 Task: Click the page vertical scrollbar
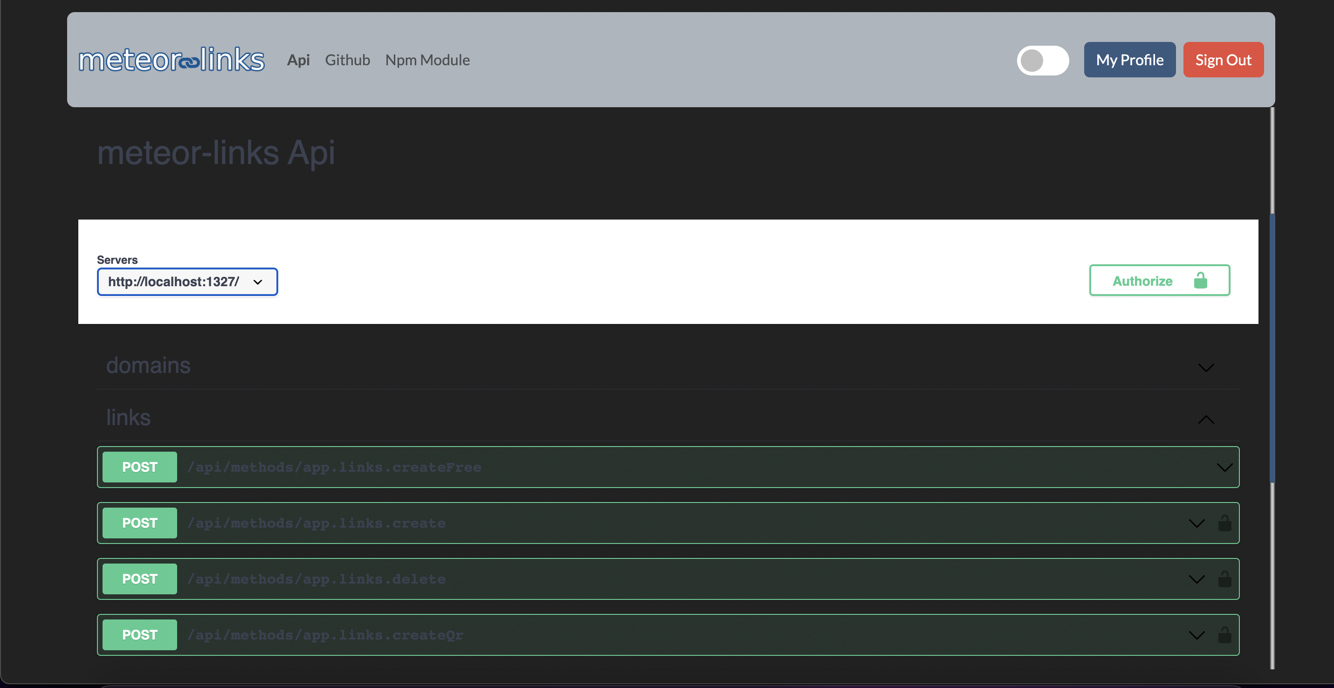(x=1272, y=347)
